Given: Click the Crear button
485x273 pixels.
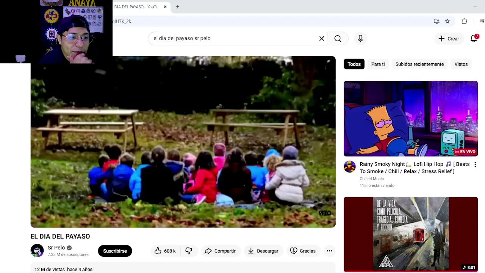Looking at the screenshot, I should coord(449,39).
